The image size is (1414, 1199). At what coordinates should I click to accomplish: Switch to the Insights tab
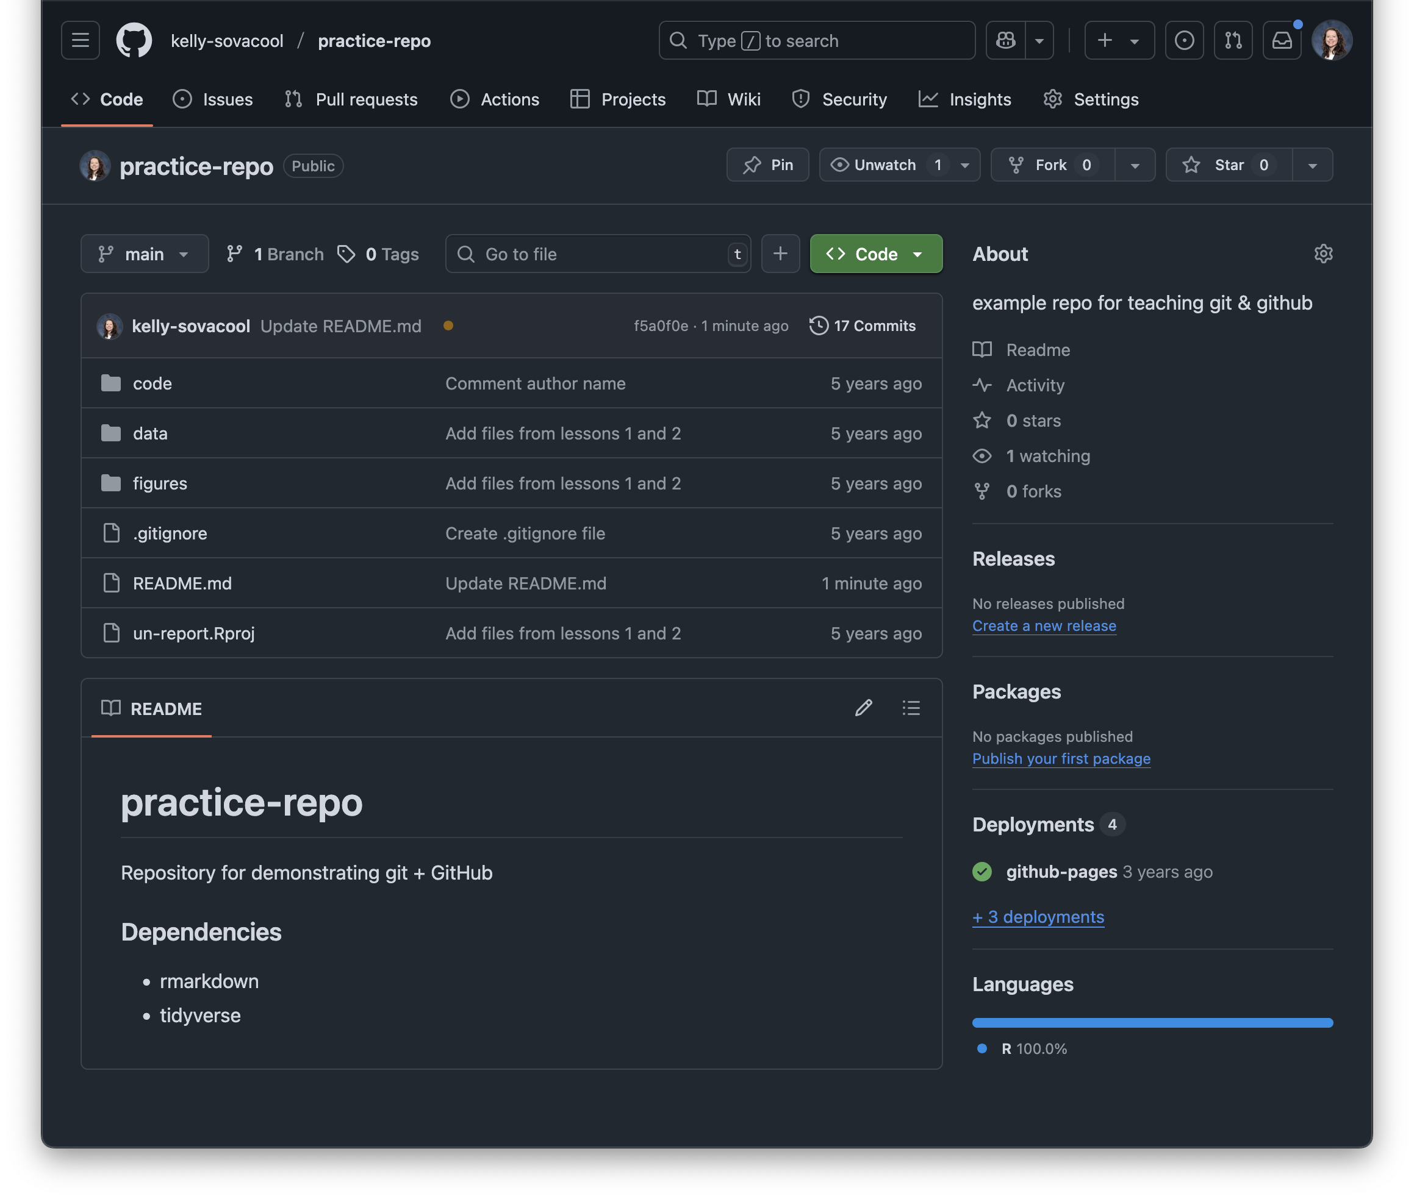click(x=965, y=99)
